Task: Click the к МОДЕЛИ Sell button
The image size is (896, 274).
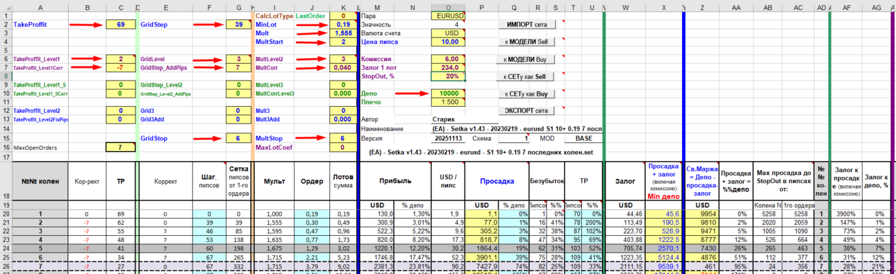Action: pyautogui.click(x=526, y=42)
